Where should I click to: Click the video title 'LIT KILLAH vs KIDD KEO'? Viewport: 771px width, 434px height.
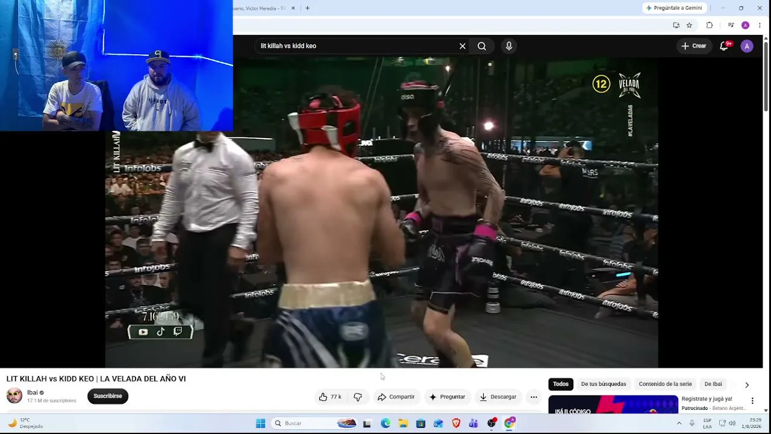[96, 379]
